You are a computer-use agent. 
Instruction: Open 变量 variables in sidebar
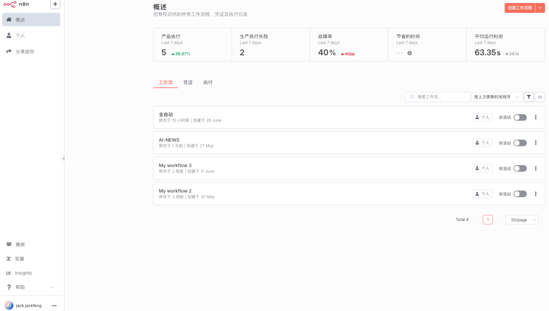pyautogui.click(x=31, y=259)
